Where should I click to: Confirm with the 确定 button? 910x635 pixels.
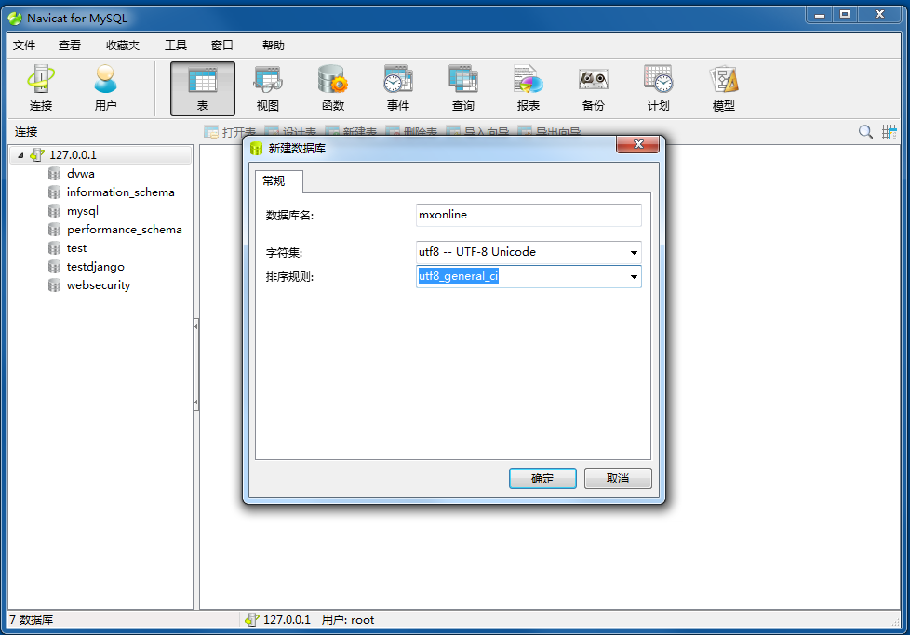click(542, 479)
